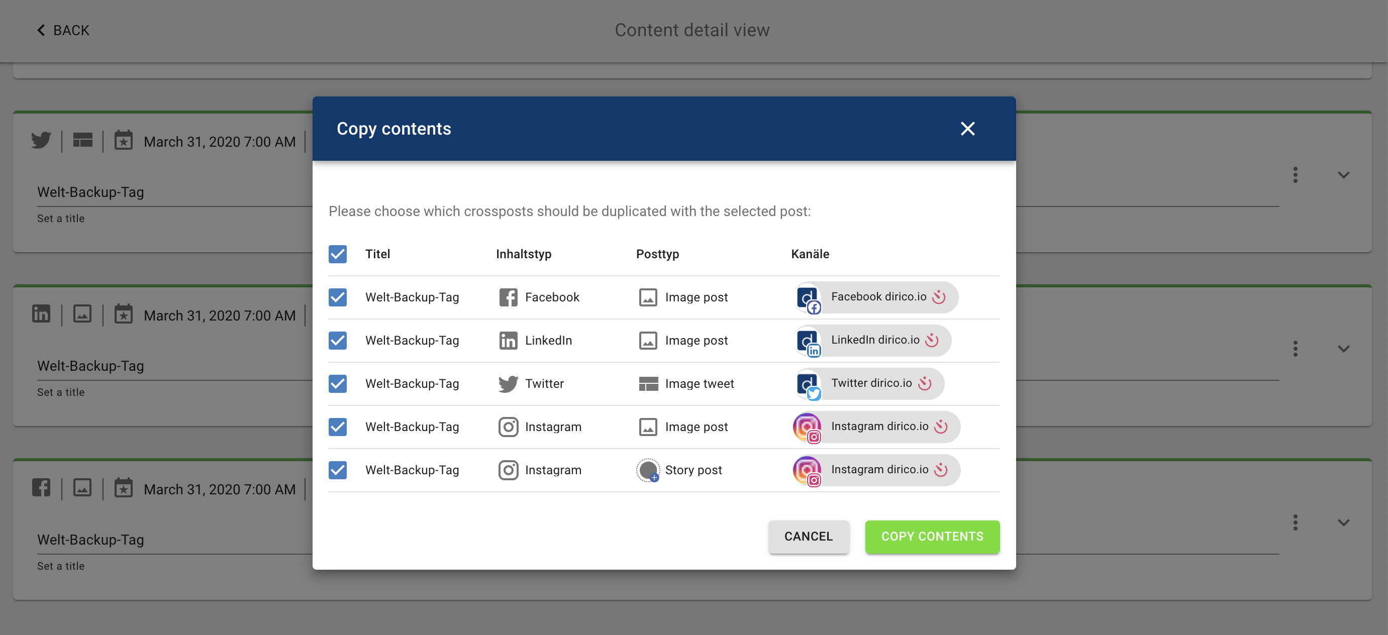Click the LinkedIn icon in the Inhaltstyp column
Viewport: 1388px width, 635px height.
[508, 341]
